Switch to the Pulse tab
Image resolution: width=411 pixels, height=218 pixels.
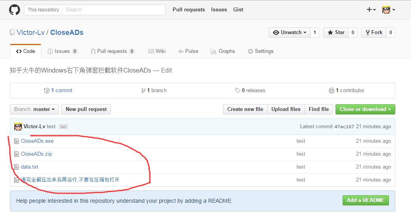(188, 51)
